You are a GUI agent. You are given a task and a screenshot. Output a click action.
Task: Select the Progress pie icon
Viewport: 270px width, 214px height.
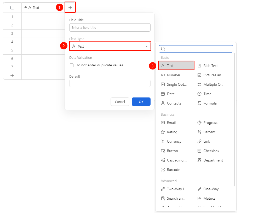(199, 123)
